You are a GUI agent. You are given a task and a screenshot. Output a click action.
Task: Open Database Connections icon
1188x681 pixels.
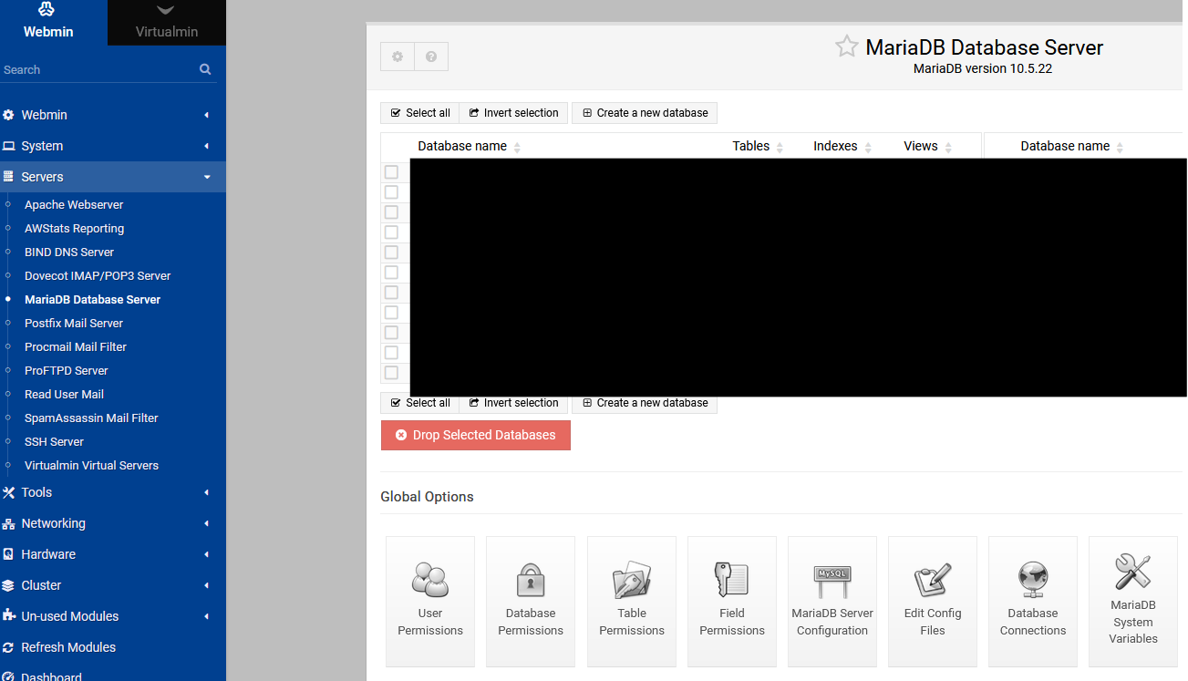[1032, 580]
